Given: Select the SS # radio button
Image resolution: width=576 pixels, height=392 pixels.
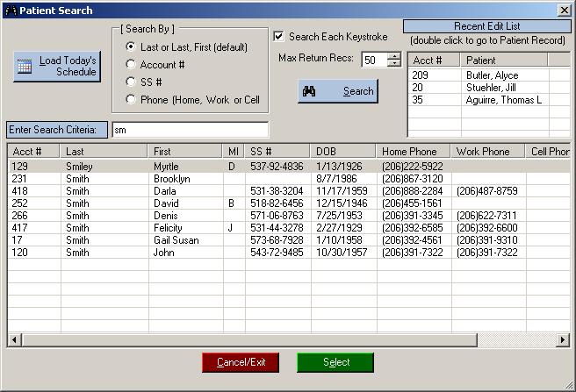Looking at the screenshot, I should click(132, 82).
